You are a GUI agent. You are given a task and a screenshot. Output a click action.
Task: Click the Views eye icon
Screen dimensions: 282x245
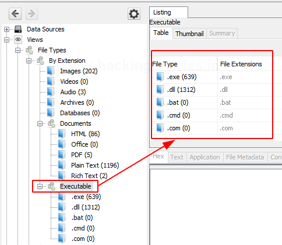coord(18,40)
